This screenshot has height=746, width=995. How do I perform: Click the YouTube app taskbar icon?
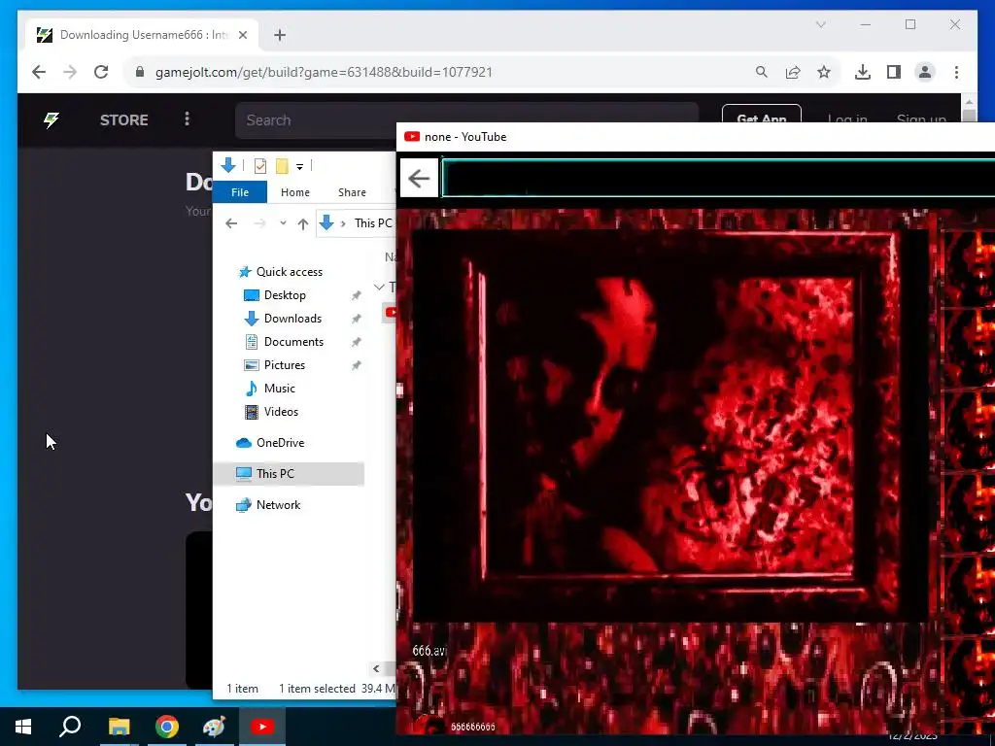click(262, 727)
